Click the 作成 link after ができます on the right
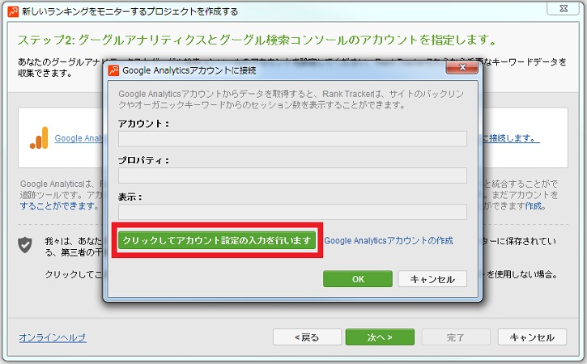Screen dimensions: 587x364 tap(534, 205)
